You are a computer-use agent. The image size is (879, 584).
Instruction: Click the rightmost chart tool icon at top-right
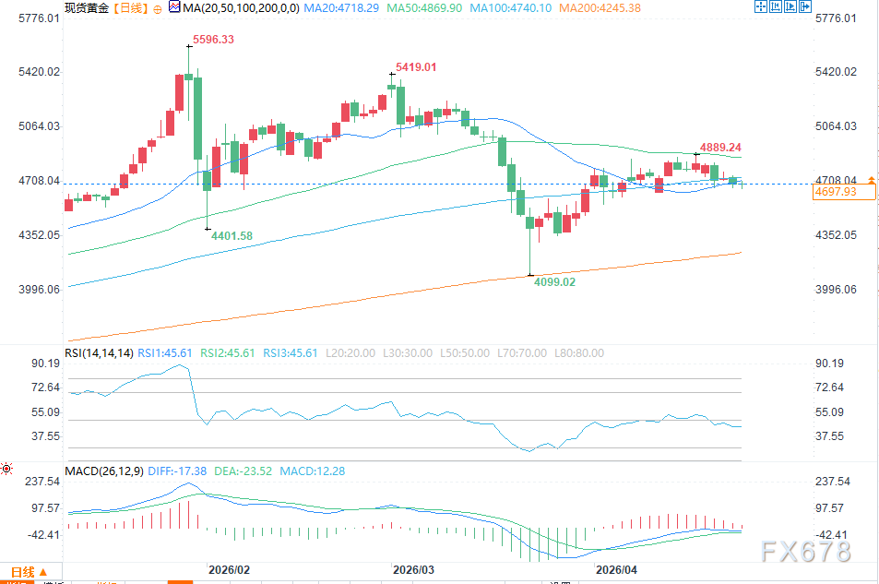[804, 8]
